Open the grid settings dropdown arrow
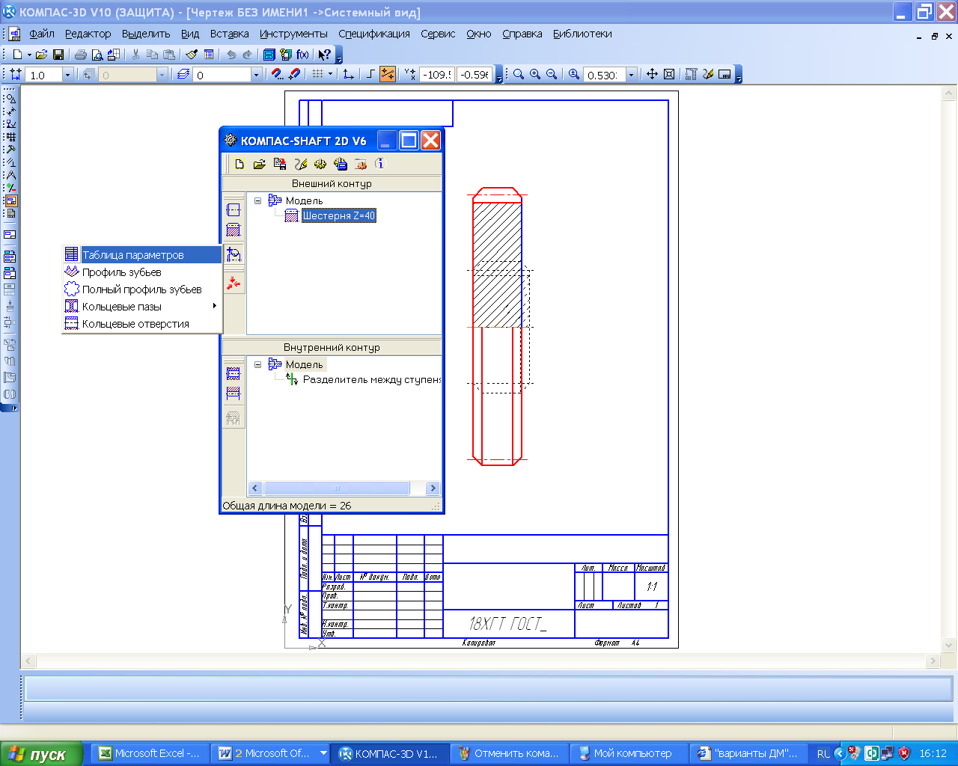The width and height of the screenshot is (958, 766). 330,74
